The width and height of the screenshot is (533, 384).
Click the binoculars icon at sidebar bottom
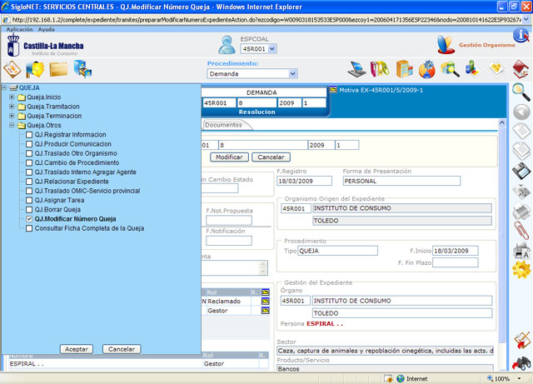pyautogui.click(x=522, y=363)
